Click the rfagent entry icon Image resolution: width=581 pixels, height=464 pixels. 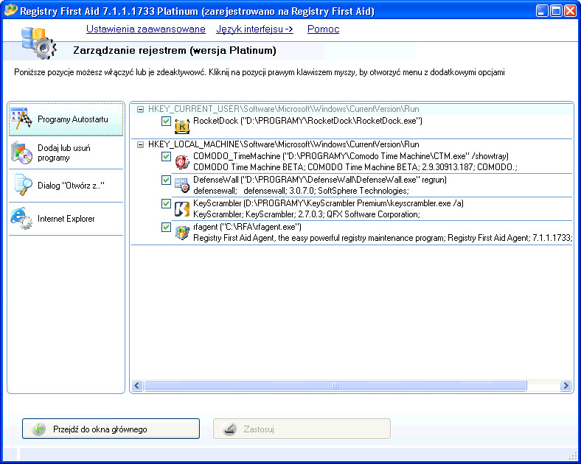click(182, 233)
